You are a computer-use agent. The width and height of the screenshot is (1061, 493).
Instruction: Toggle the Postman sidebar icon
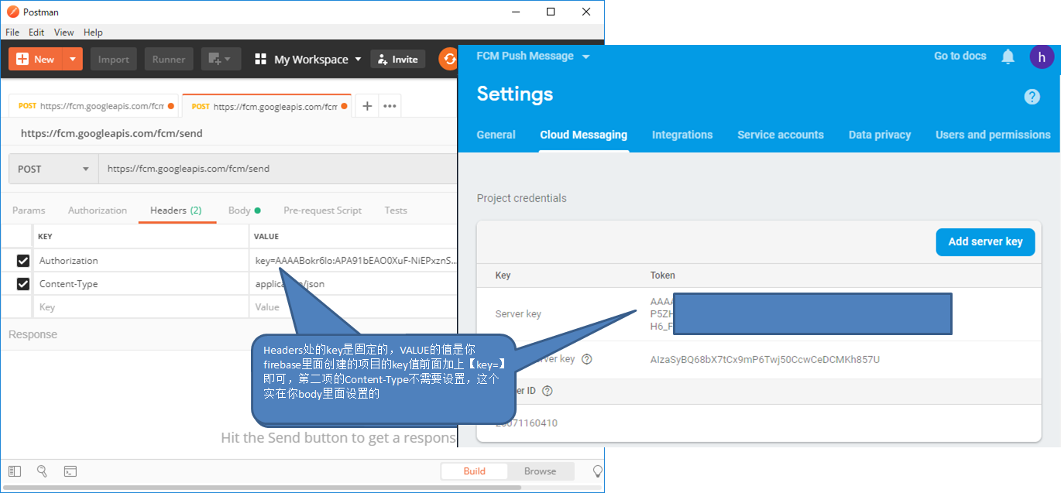(x=14, y=471)
